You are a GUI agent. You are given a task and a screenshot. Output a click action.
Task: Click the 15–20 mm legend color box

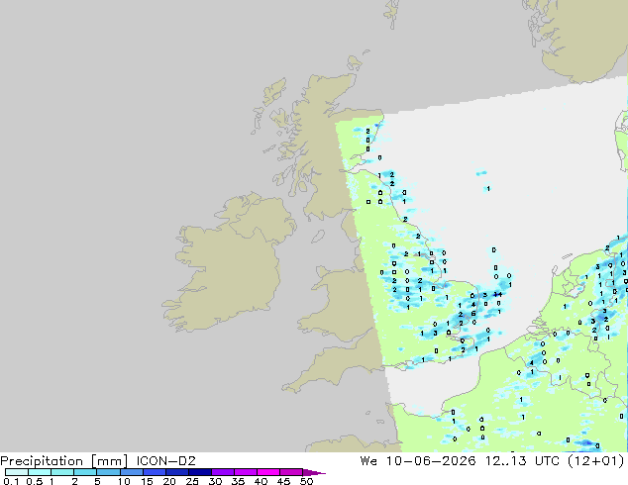tap(155, 472)
